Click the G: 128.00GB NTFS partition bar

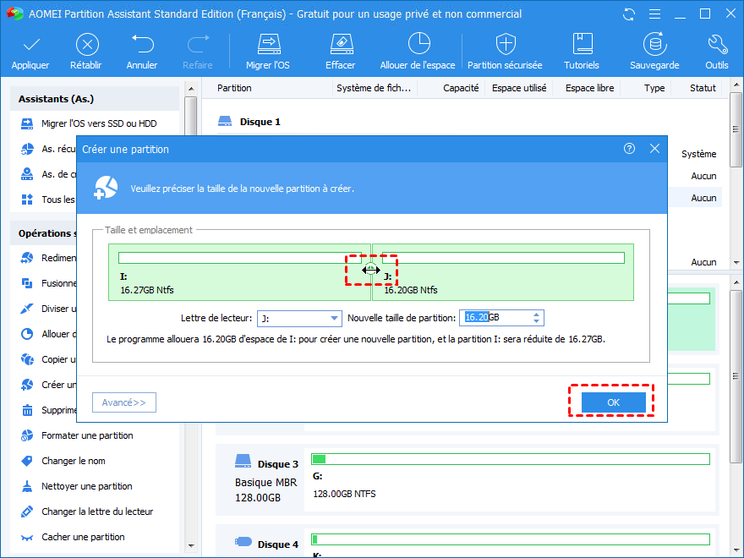coord(510,459)
